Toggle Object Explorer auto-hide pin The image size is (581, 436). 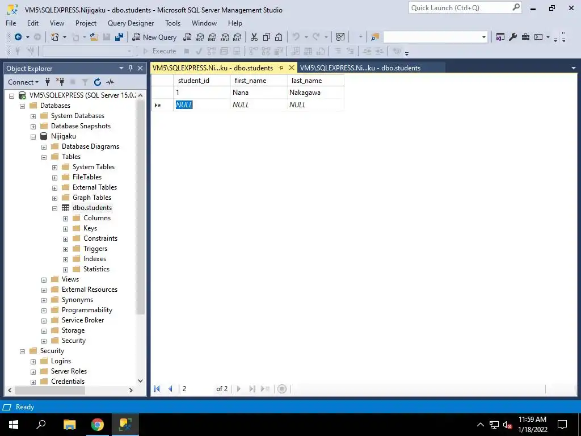pos(130,68)
